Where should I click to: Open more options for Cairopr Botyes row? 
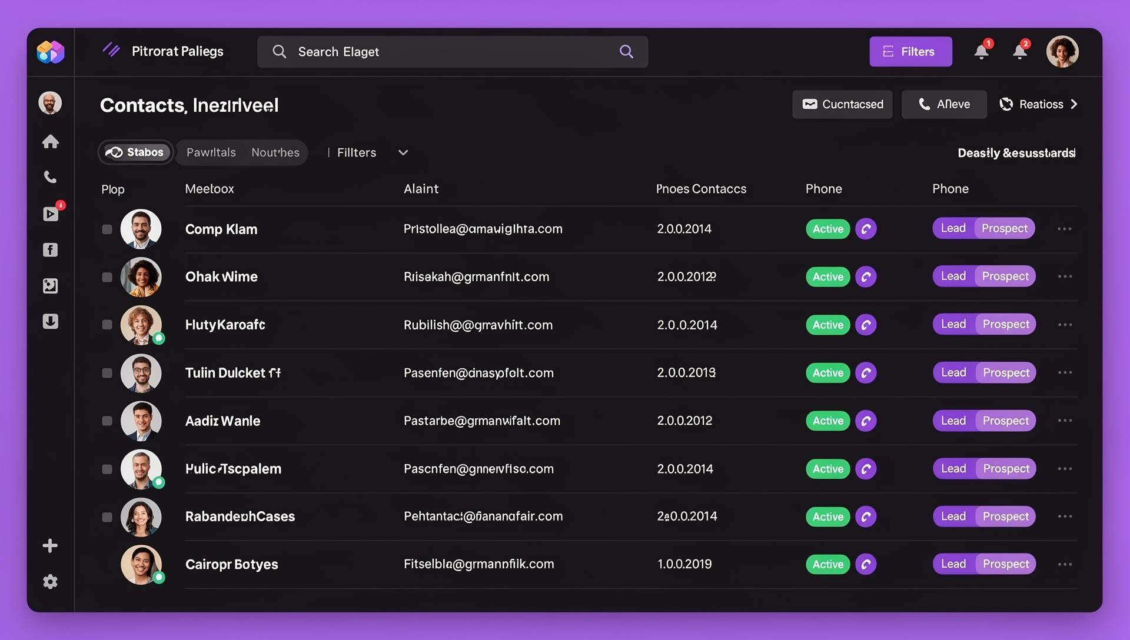point(1065,564)
